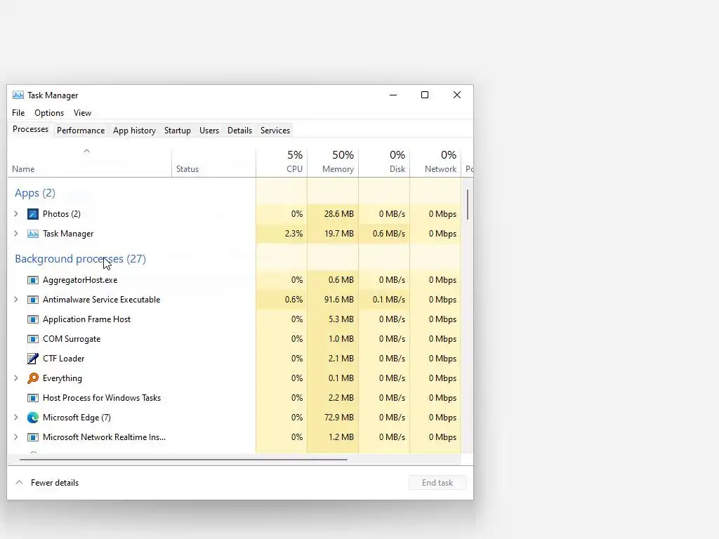
Task: Select Host Process for Windows Tasks row
Action: click(x=234, y=398)
